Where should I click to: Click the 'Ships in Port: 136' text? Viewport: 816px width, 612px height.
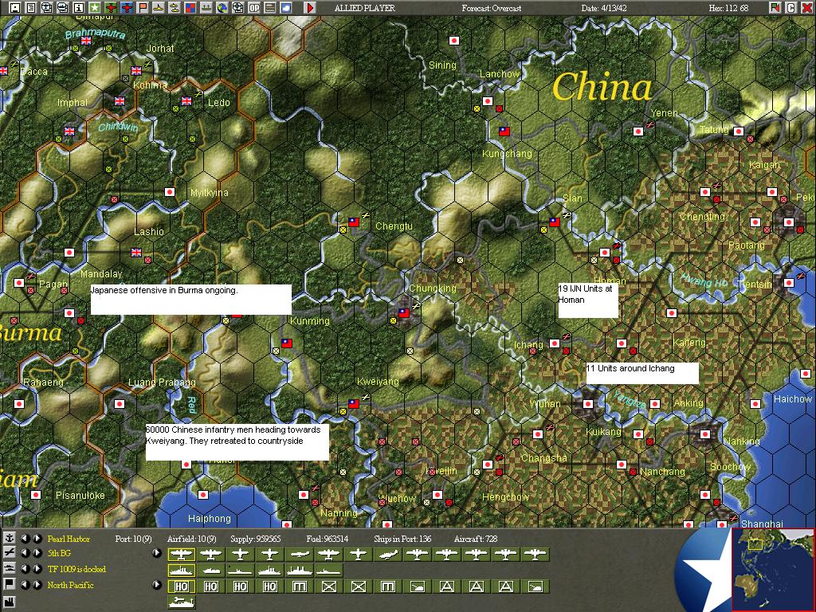click(x=402, y=539)
